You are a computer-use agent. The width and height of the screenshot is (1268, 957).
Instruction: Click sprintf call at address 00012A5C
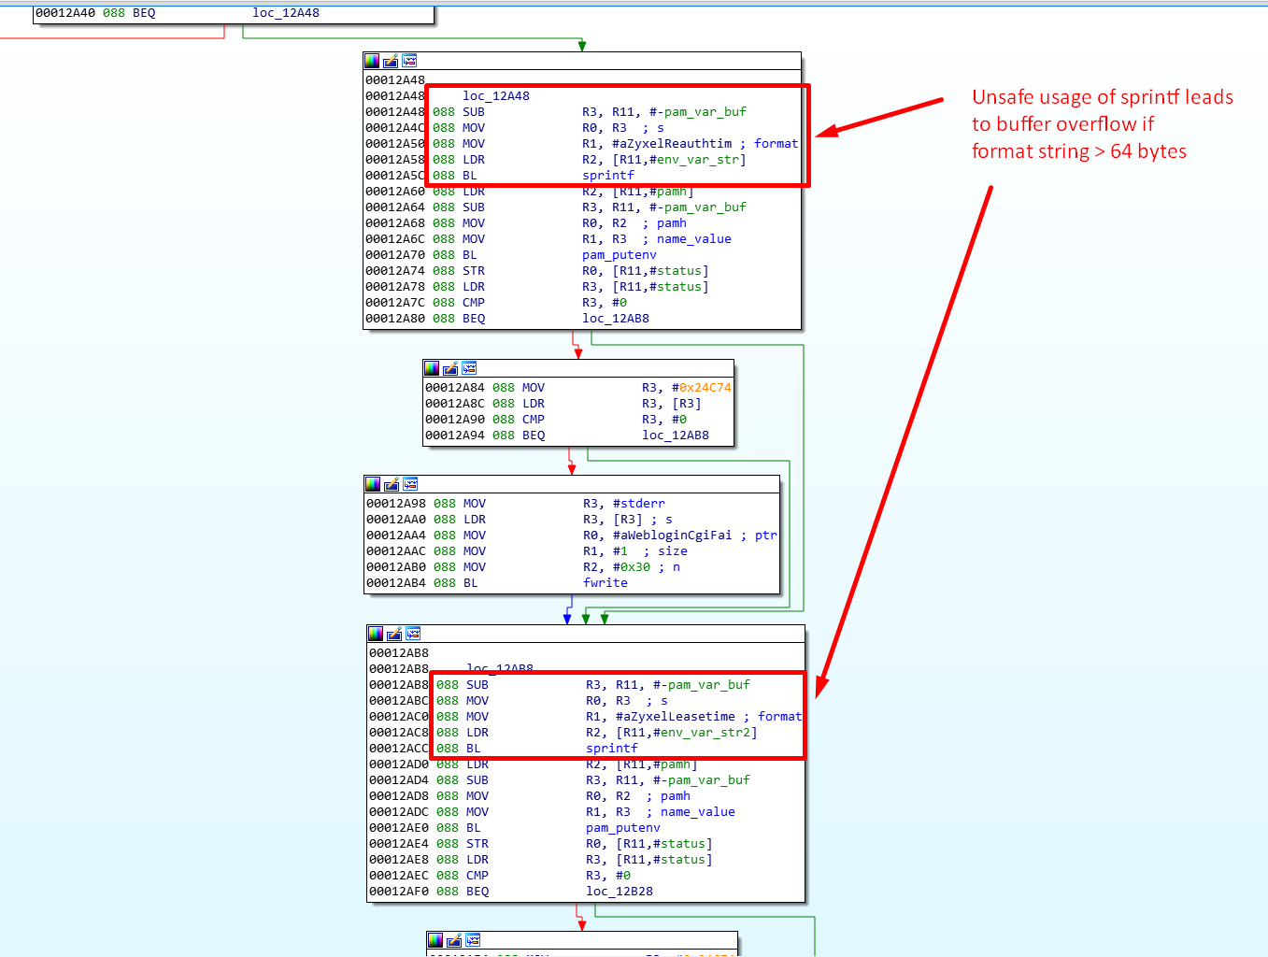click(x=608, y=176)
